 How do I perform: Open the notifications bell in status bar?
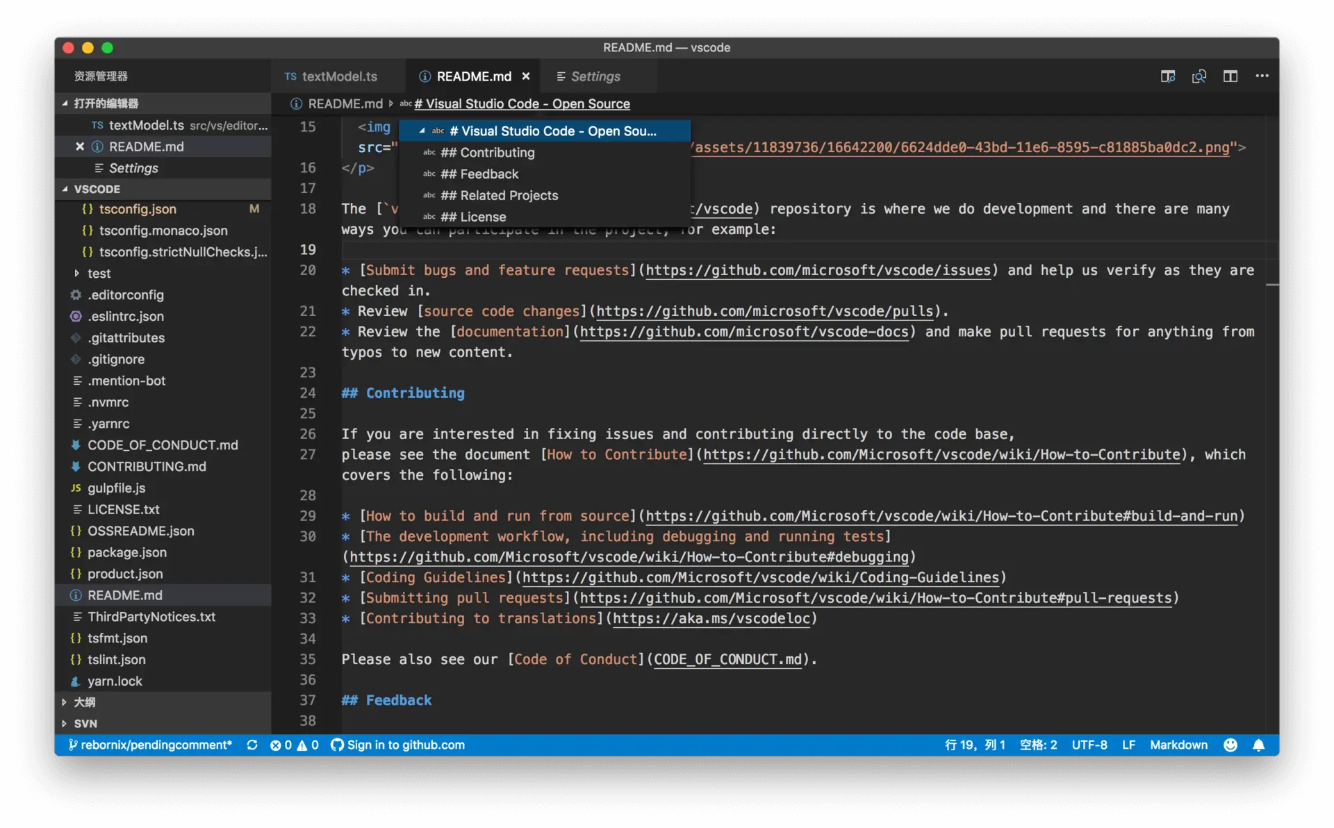pyautogui.click(x=1258, y=745)
